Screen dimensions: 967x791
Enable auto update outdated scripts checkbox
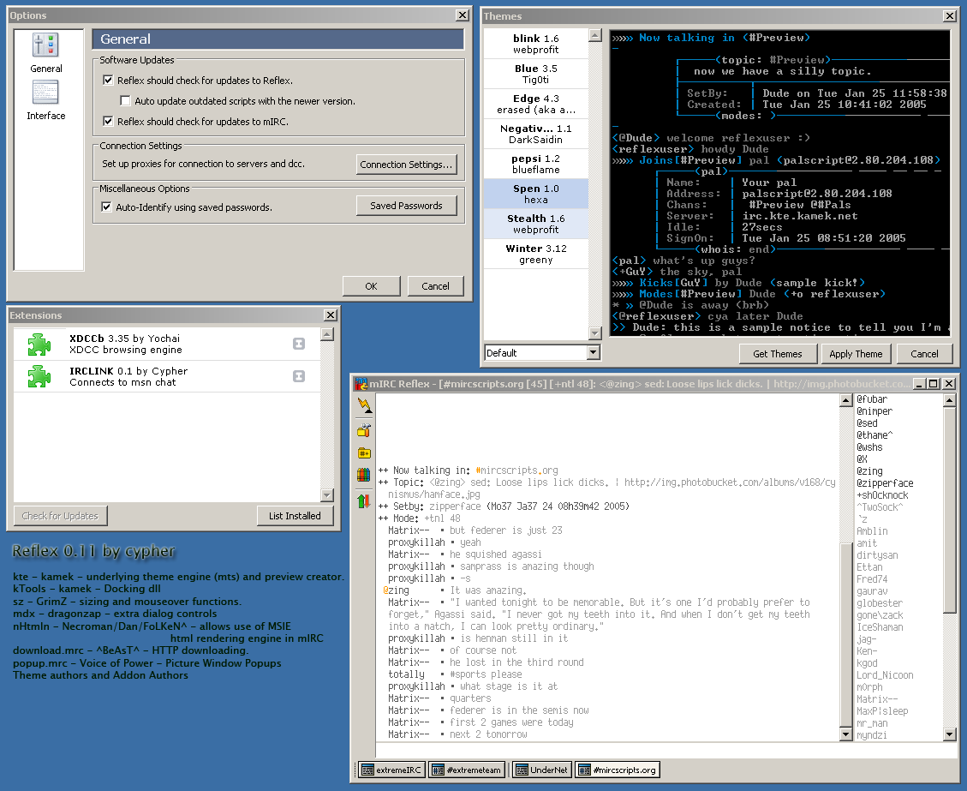click(x=125, y=100)
